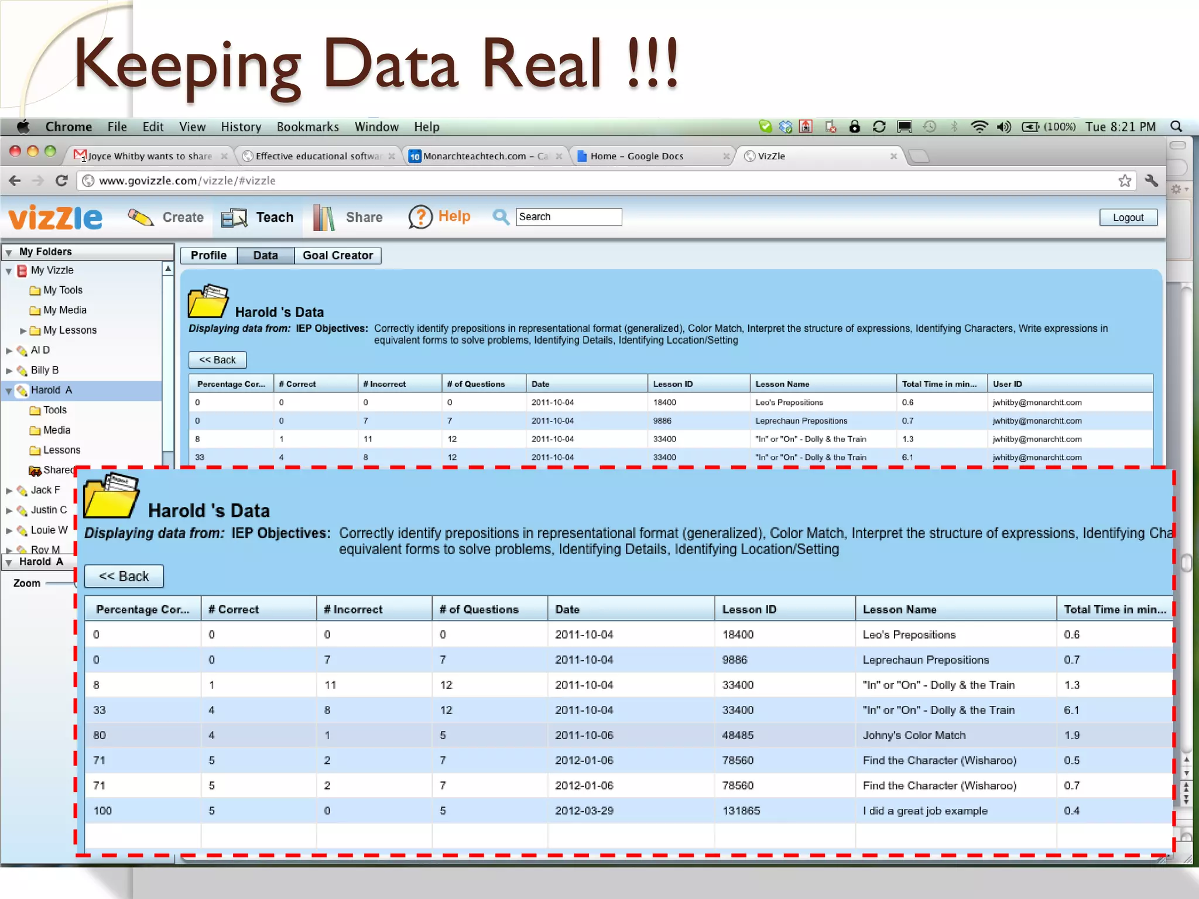This screenshot has width=1199, height=899.
Task: Select the My Vizzle tree item
Action: [x=52, y=270]
